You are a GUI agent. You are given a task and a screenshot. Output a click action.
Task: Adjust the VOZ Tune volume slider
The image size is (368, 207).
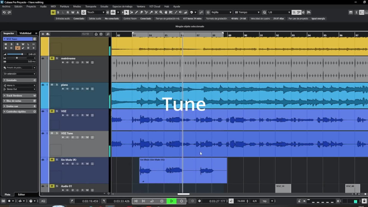[17, 54]
